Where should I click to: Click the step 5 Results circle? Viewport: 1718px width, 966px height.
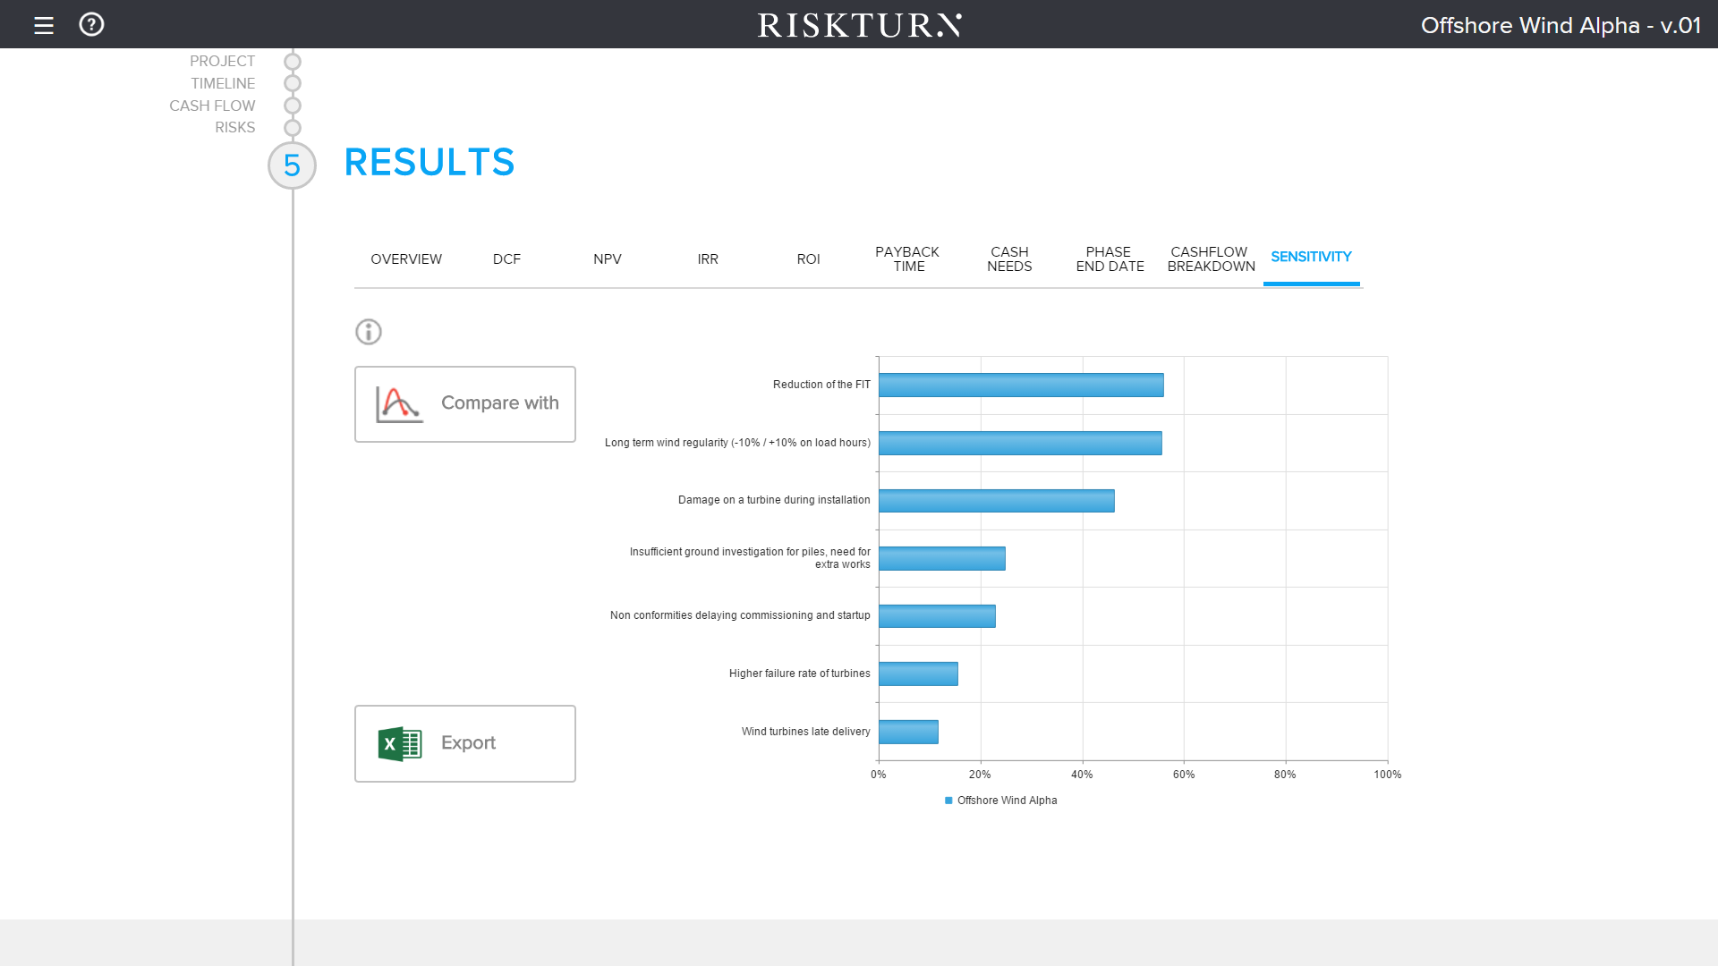(x=292, y=165)
